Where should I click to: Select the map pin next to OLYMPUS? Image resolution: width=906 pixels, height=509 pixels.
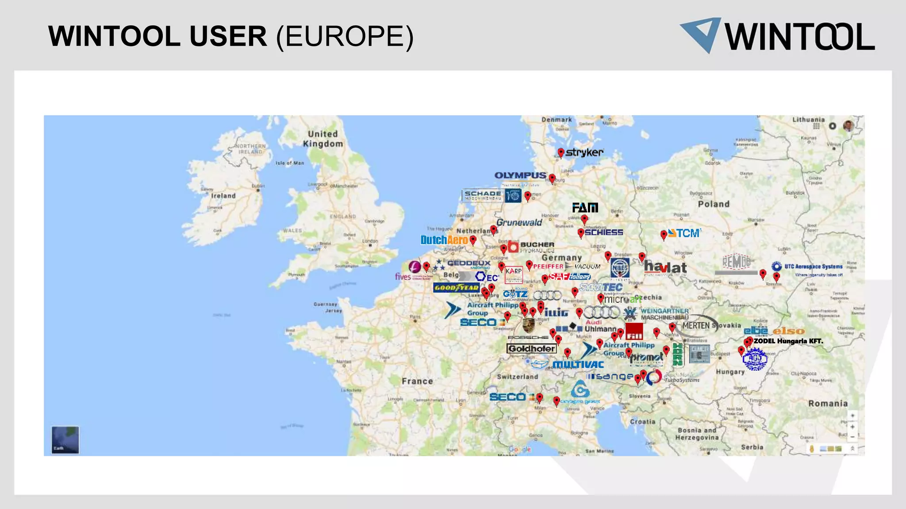pyautogui.click(x=552, y=179)
